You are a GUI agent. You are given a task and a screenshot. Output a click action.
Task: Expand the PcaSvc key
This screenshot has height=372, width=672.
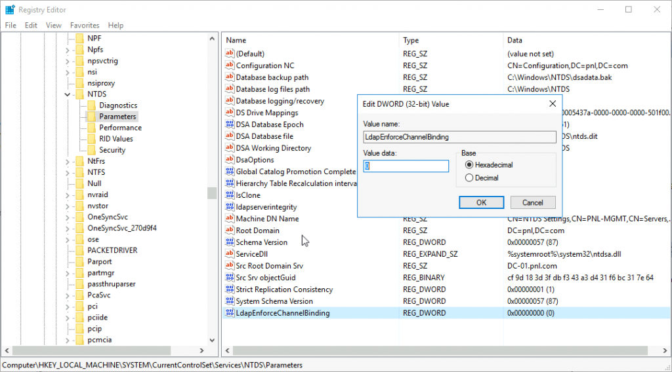click(68, 295)
